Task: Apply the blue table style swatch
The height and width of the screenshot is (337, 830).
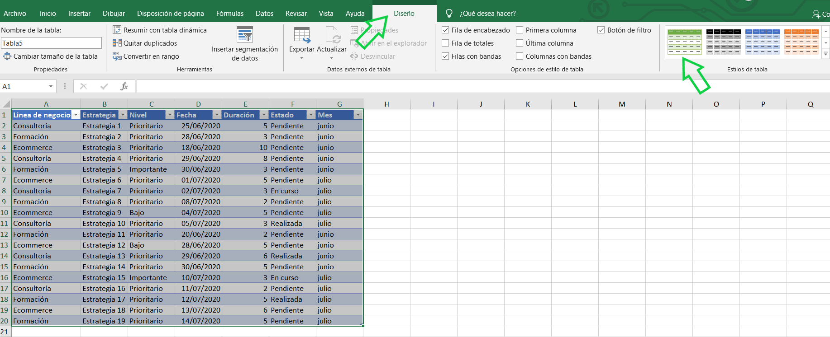Action: pyautogui.click(x=762, y=42)
